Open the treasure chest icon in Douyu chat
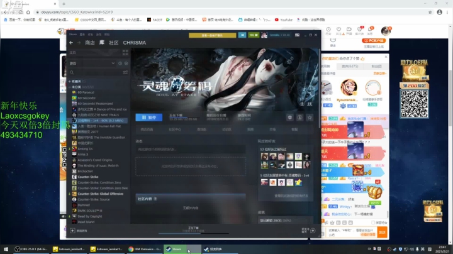This screenshot has width=453, height=254. tap(375, 192)
